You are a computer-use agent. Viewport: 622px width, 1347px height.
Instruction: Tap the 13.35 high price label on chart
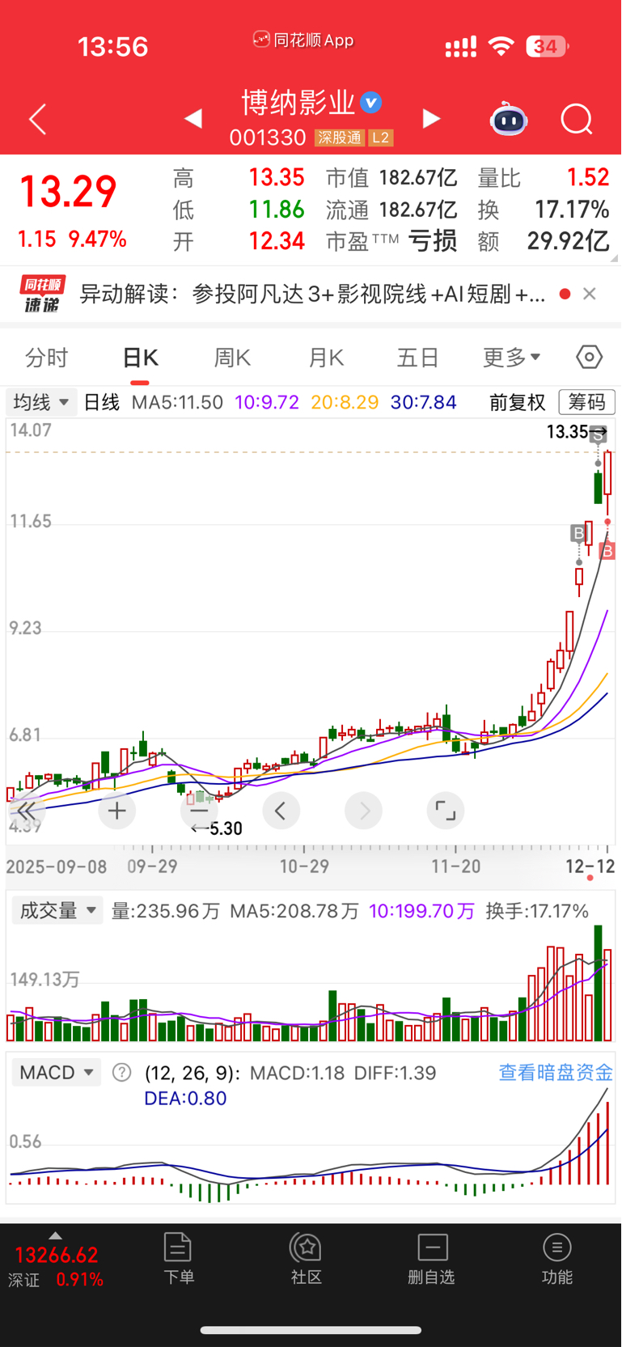[567, 432]
